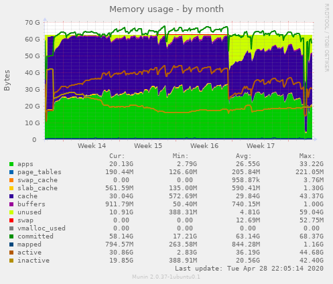This screenshot has width=333, height=284.
Task: Click the 'swap_cache' legend label
Action: pos(38,180)
